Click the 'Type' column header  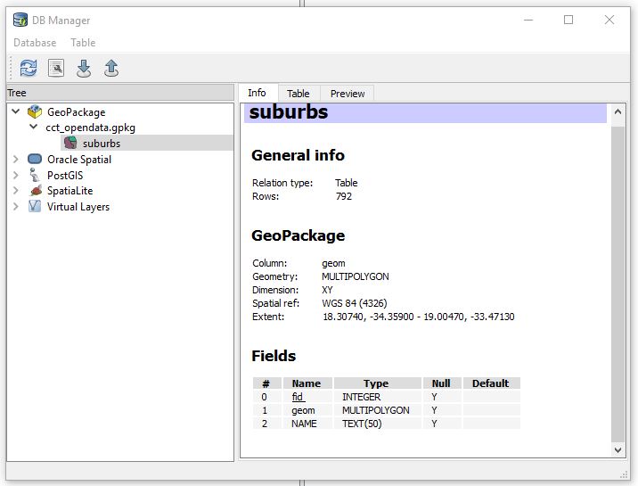(x=376, y=383)
